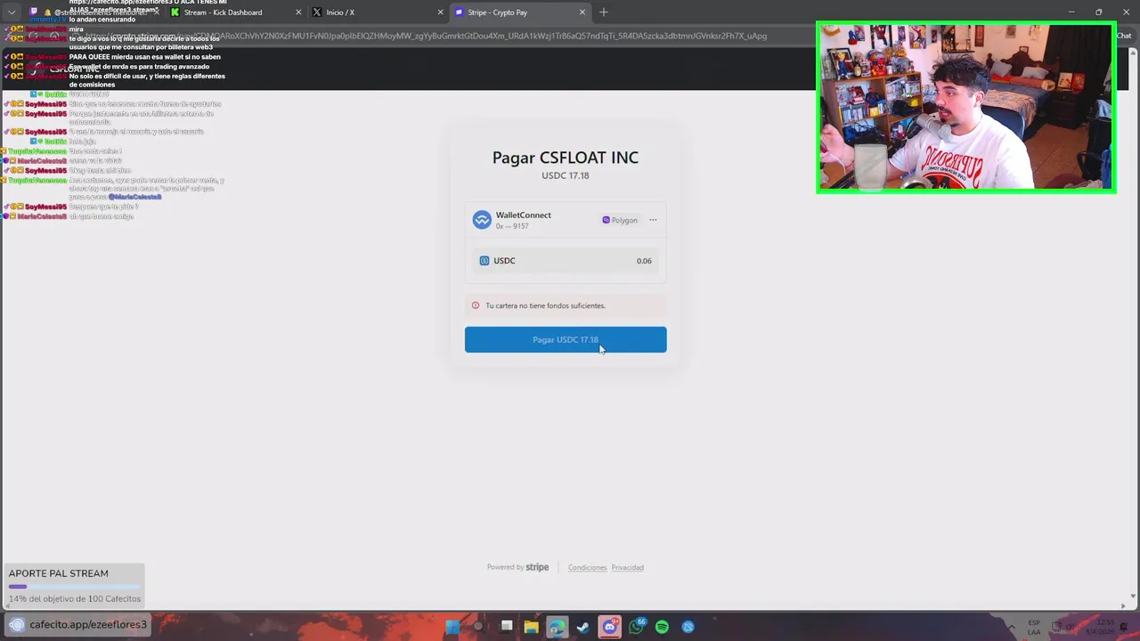Click the ESP LAA language indicator
The image size is (1140, 641).
coord(1034,627)
